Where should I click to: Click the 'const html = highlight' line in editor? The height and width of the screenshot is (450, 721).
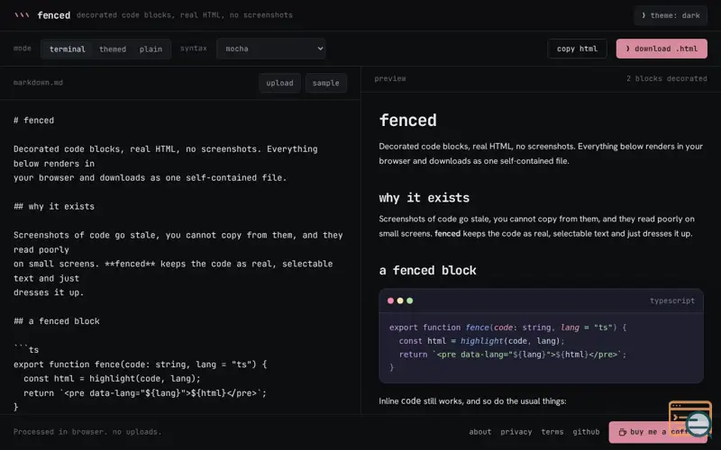point(112,379)
